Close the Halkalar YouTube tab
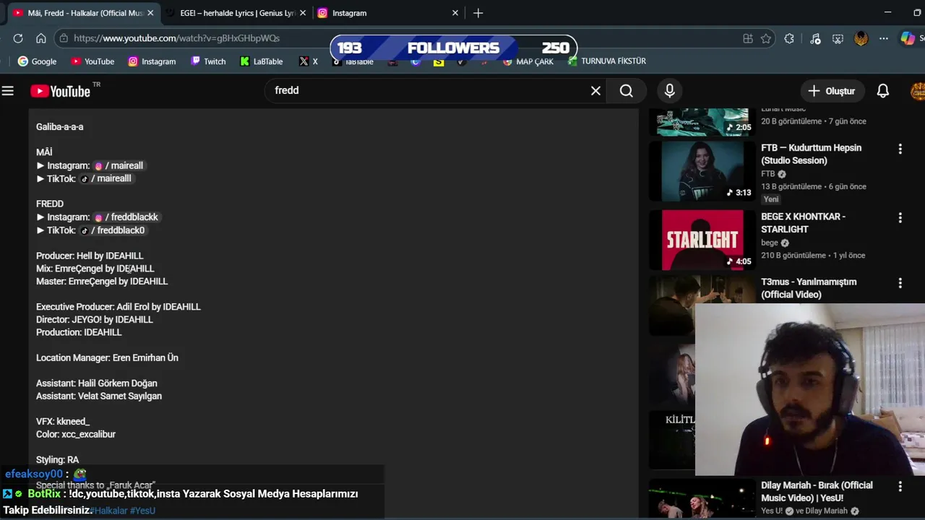This screenshot has width=925, height=520. coord(150,13)
